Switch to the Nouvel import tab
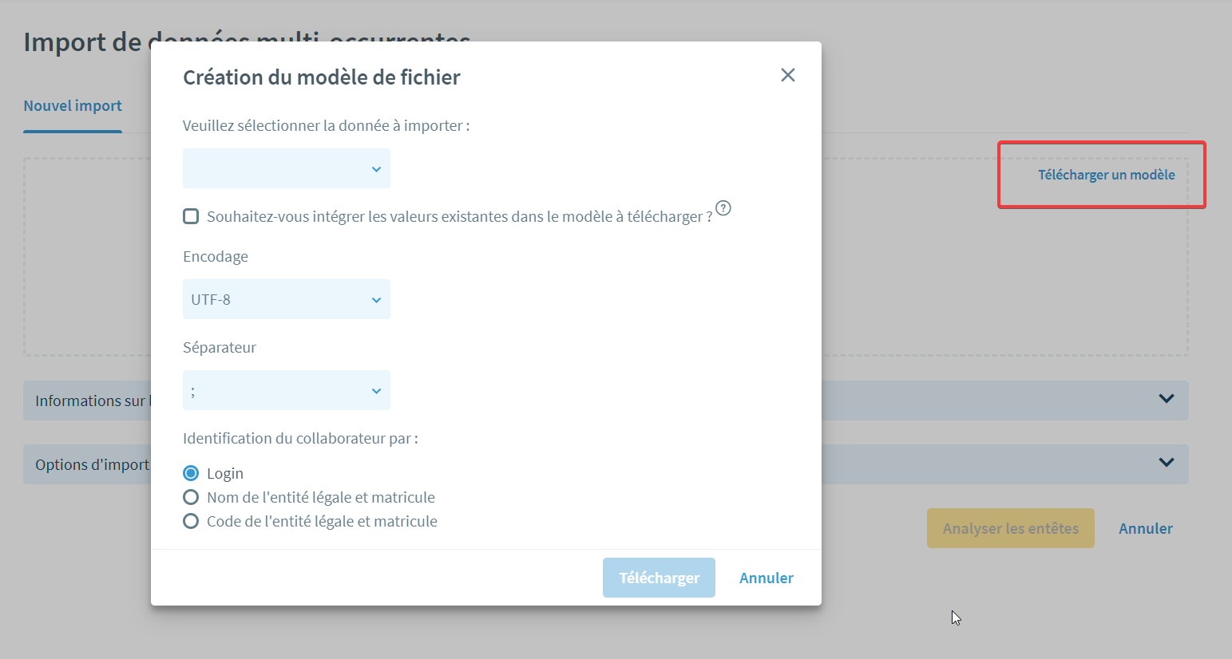The height and width of the screenshot is (659, 1232). (73, 106)
